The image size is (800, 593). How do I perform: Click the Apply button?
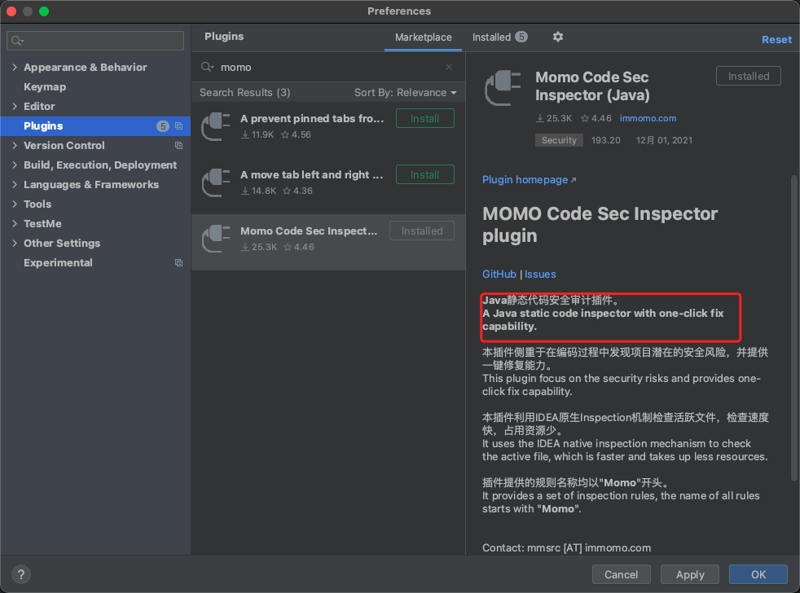pyautogui.click(x=690, y=574)
